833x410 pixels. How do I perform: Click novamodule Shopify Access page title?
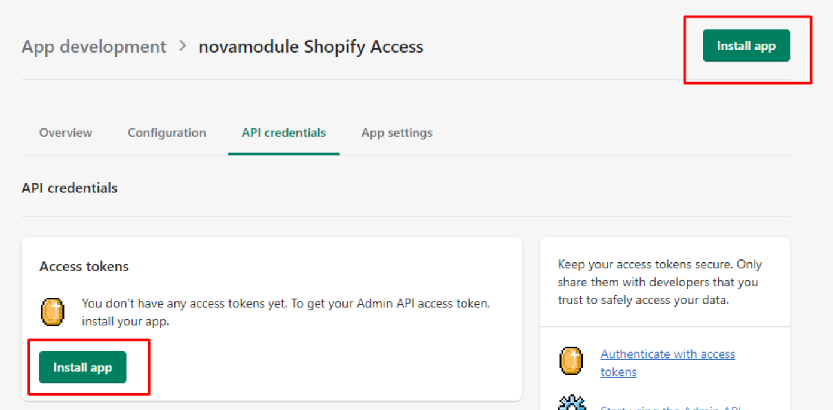click(311, 47)
